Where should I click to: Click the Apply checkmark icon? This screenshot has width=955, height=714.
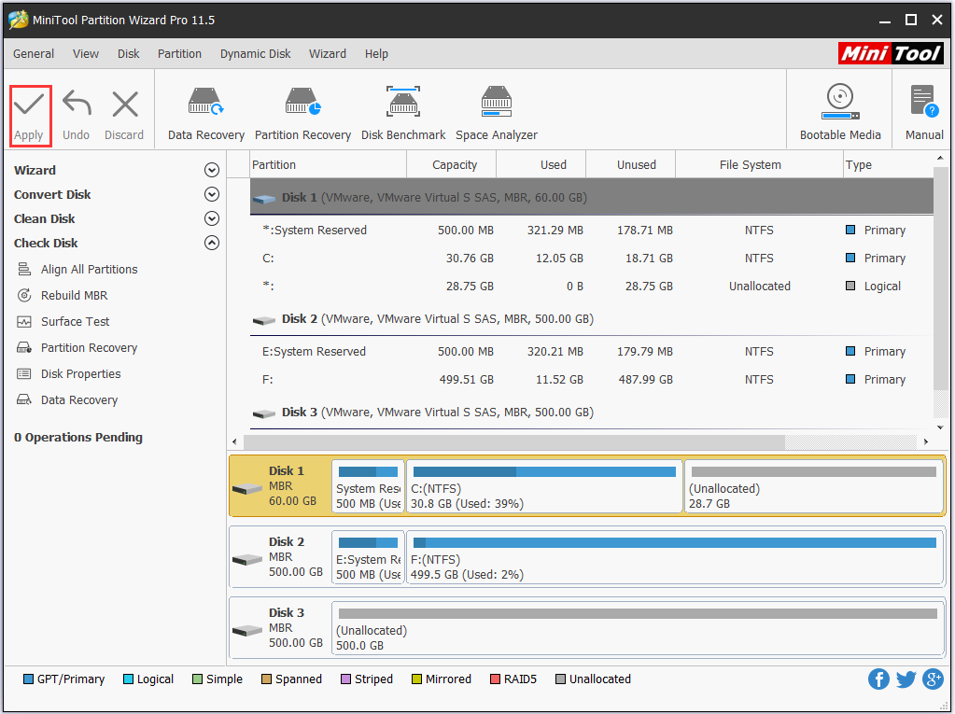pyautogui.click(x=29, y=105)
